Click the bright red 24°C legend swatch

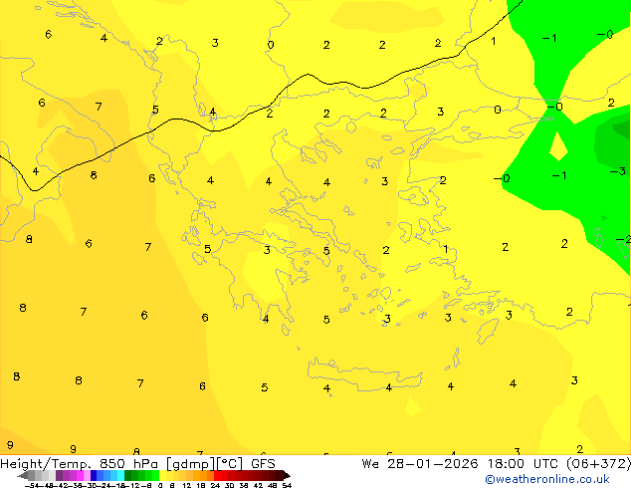pos(217,475)
